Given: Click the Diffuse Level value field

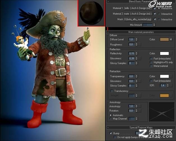Looking at the screenshot, I should [x=132, y=39].
